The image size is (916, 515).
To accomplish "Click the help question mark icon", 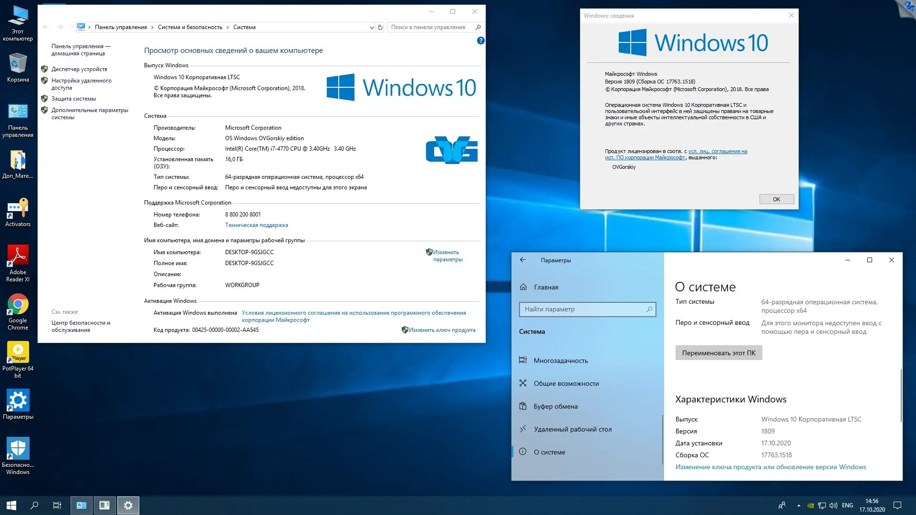I will coord(480,41).
